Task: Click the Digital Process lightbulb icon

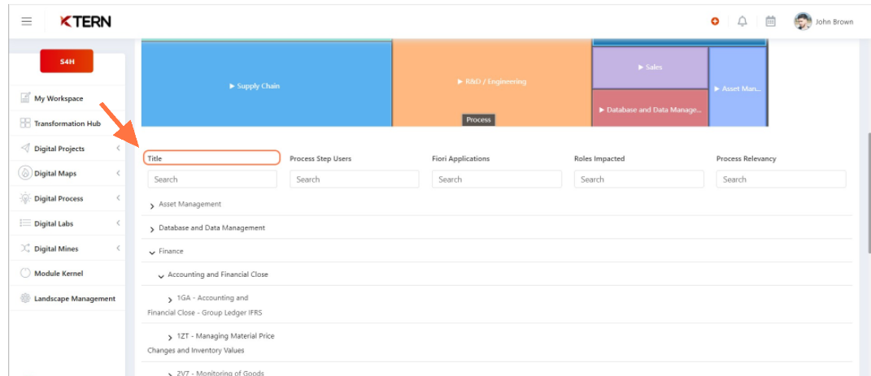Action: point(25,198)
